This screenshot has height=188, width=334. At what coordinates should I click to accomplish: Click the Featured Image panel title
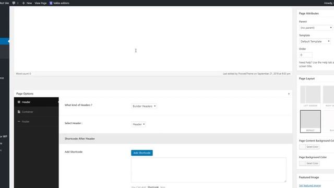pos(309,178)
